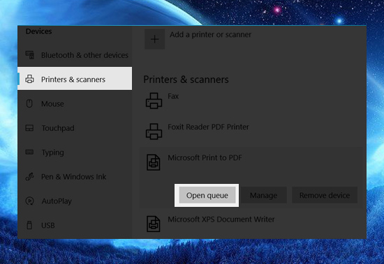Go to Mouse settings
The image size is (384, 264).
click(75, 104)
